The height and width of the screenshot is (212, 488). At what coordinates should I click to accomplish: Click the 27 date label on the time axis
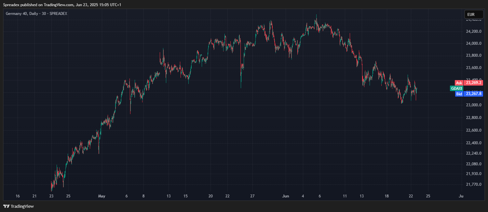pyautogui.click(x=252, y=196)
